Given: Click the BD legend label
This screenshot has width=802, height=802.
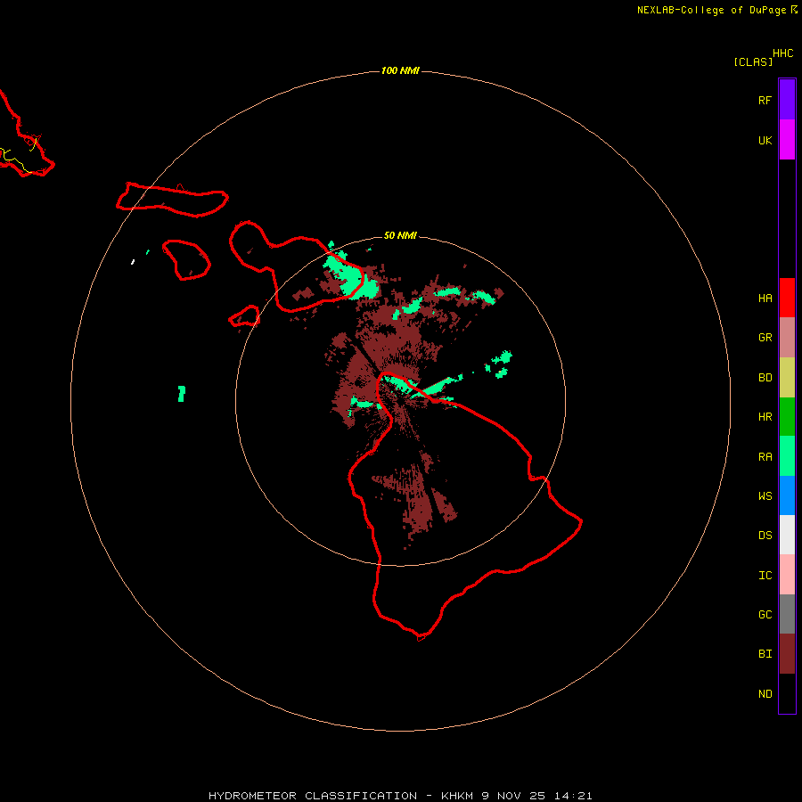Looking at the screenshot, I should coord(765,378).
